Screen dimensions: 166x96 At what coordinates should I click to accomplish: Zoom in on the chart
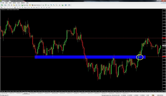pos(51,5)
